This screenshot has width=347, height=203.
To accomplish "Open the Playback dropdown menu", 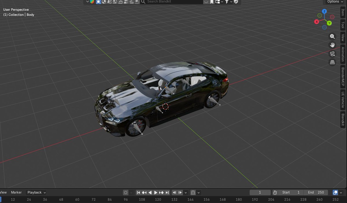I will point(36,193).
